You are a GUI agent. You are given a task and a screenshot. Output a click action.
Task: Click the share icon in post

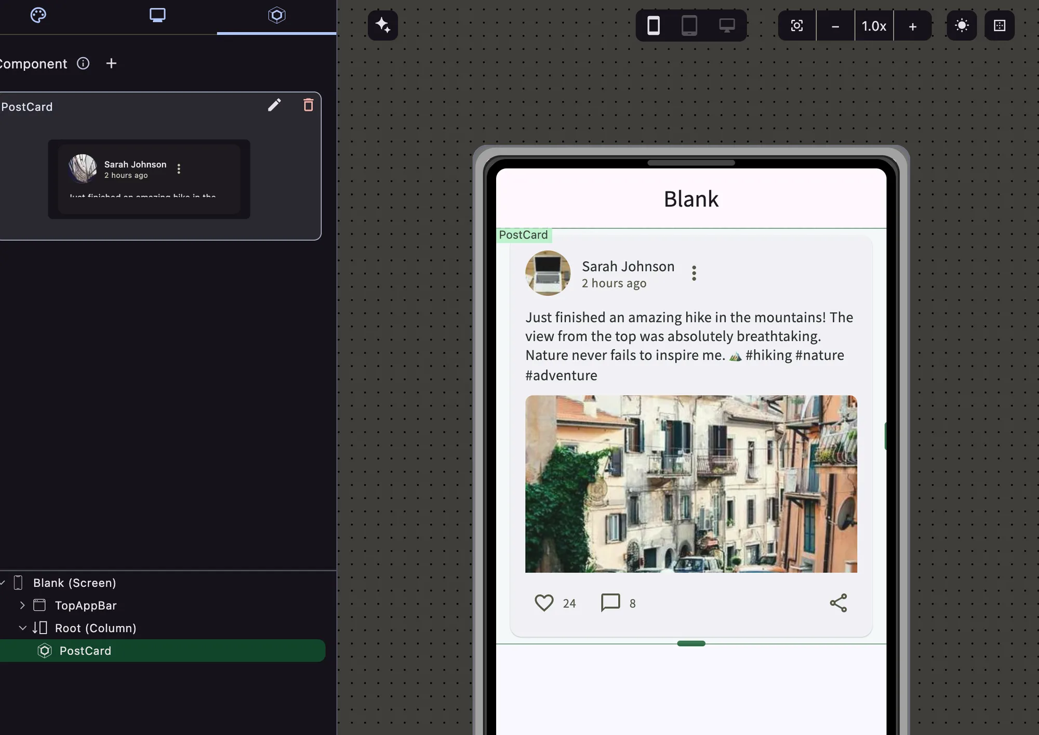click(838, 603)
